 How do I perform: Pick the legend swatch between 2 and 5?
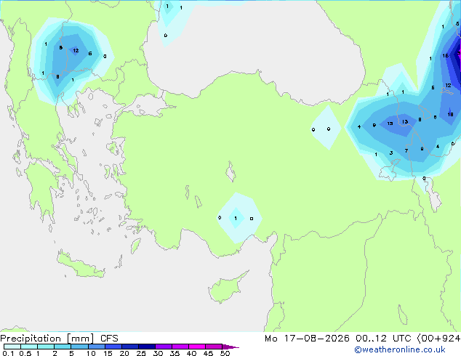click(63, 347)
